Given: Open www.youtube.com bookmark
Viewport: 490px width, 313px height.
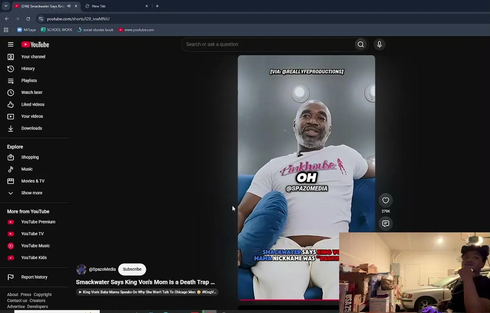Looking at the screenshot, I should click(x=136, y=30).
